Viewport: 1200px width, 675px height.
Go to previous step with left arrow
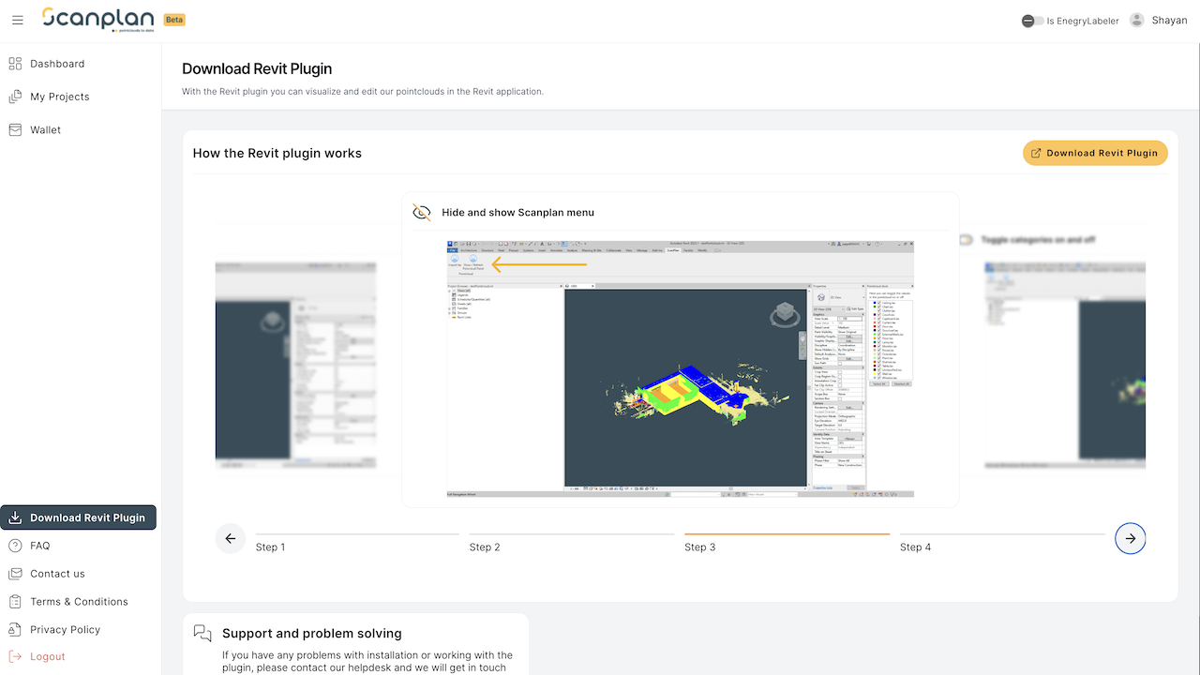tap(231, 538)
